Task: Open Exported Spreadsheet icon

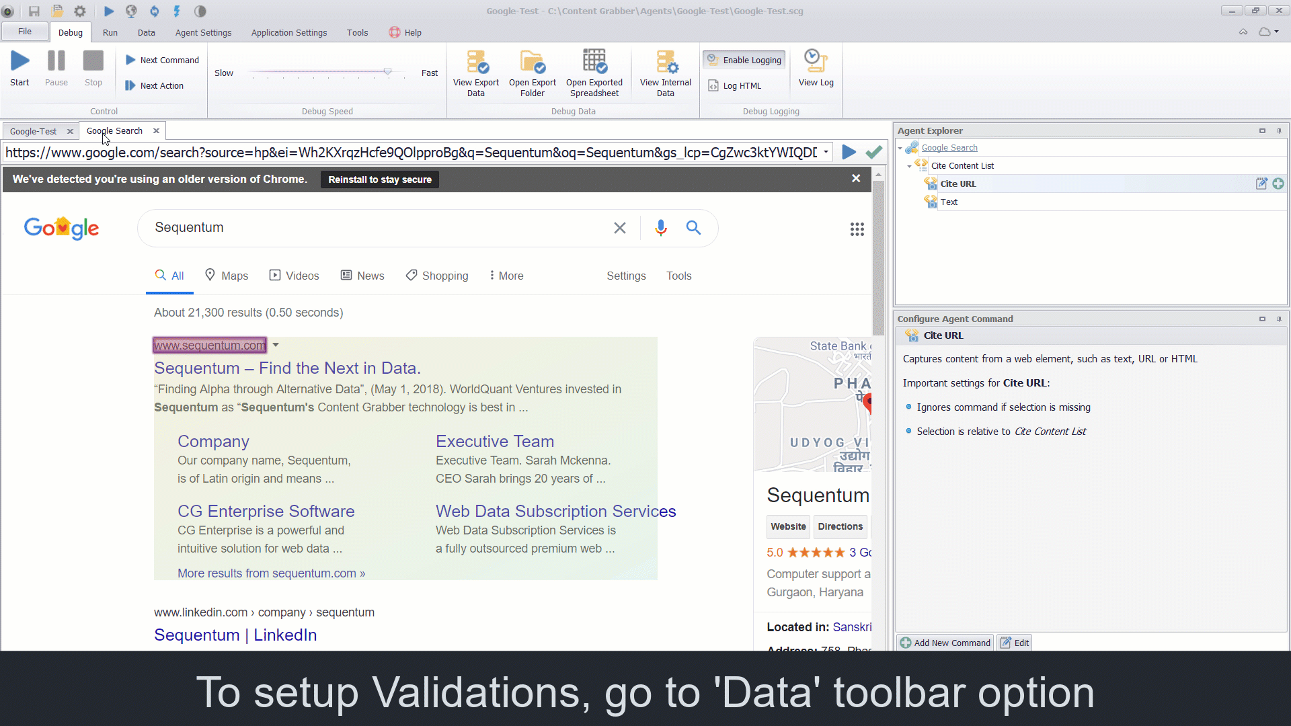Action: coord(594,62)
